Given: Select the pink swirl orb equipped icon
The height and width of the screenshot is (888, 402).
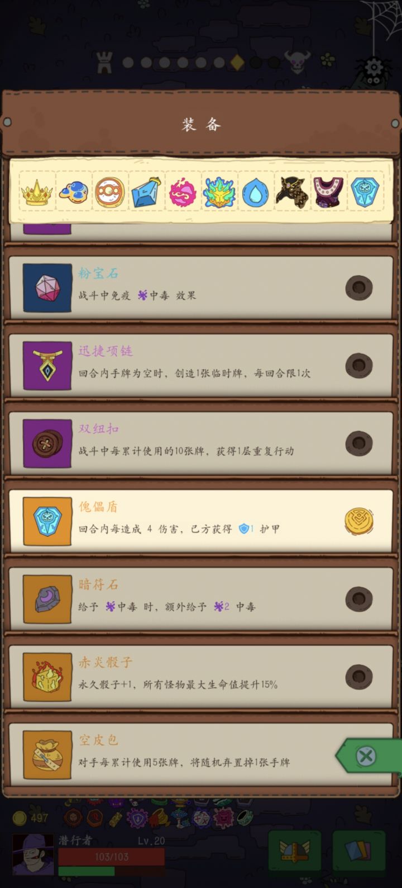Looking at the screenshot, I should [183, 193].
